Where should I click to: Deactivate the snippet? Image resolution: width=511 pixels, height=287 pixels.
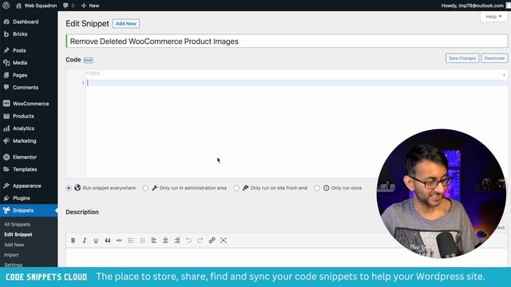pyautogui.click(x=494, y=58)
